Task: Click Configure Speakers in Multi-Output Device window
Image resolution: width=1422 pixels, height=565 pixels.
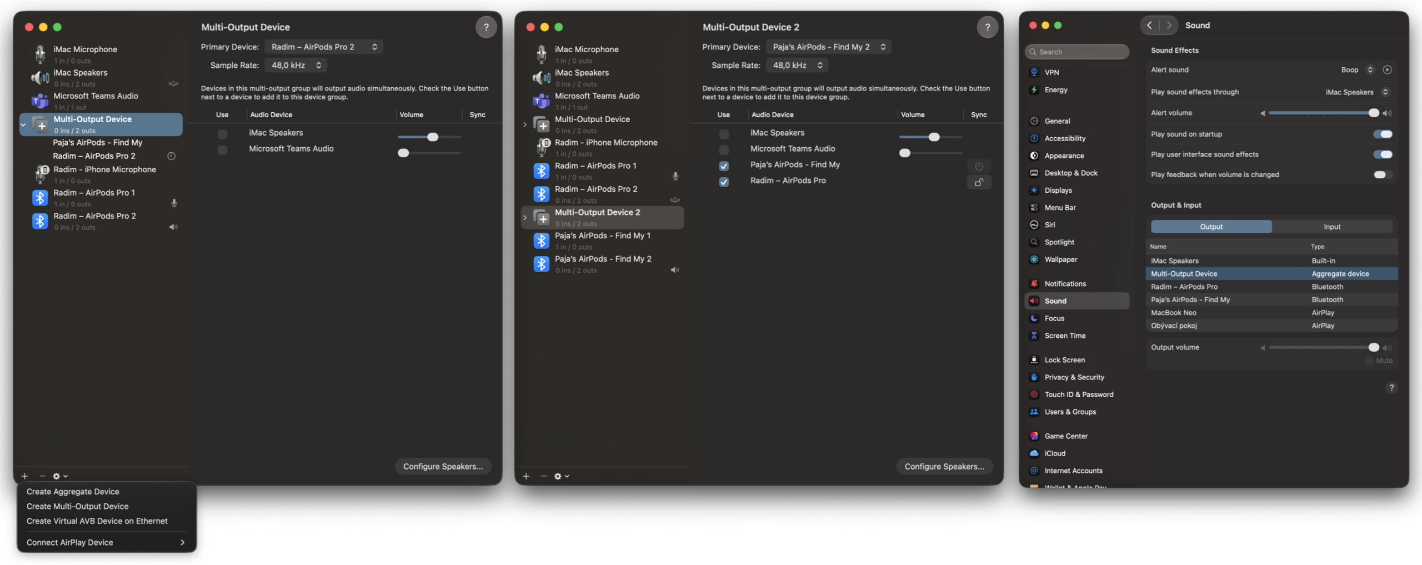Action: 443,467
